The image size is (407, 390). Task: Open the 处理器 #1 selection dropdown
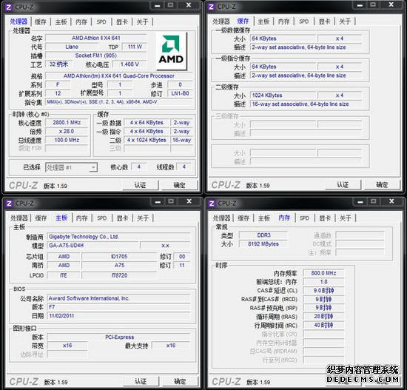[x=71, y=168]
